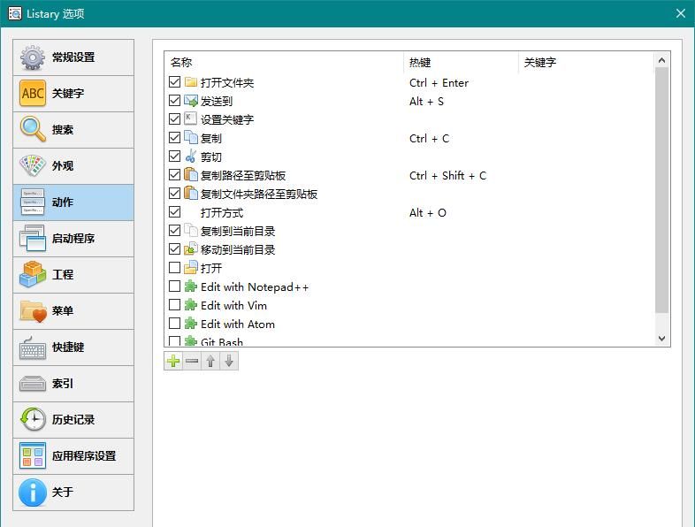Enable the Edit with Vim checkbox
This screenshot has width=695, height=527.
[175, 305]
